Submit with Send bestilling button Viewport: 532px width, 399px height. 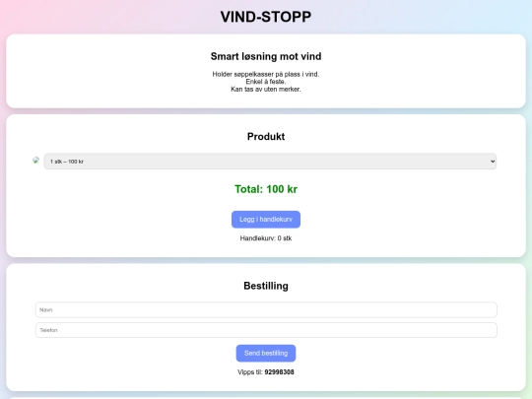(266, 354)
